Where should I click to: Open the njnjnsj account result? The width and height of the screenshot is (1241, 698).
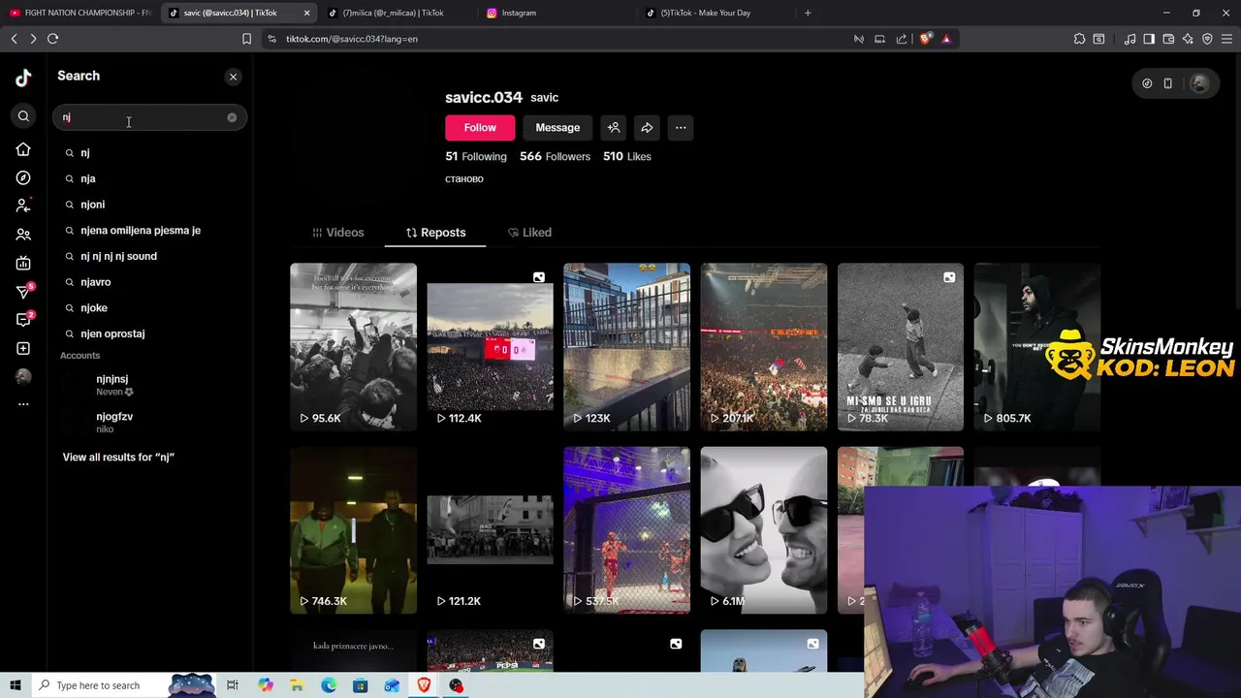(148, 385)
